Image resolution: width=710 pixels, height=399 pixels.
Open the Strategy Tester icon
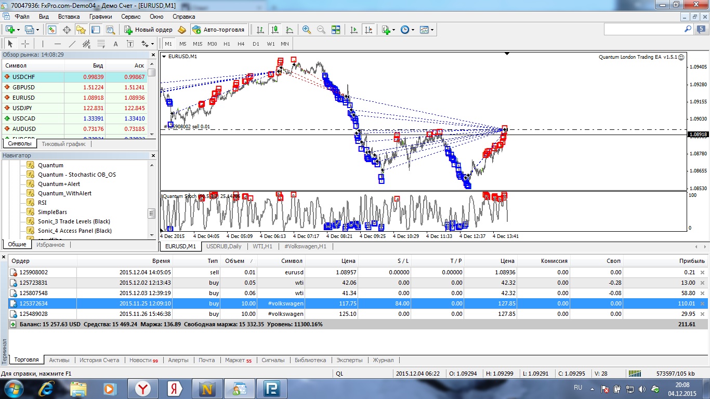[x=110, y=30]
